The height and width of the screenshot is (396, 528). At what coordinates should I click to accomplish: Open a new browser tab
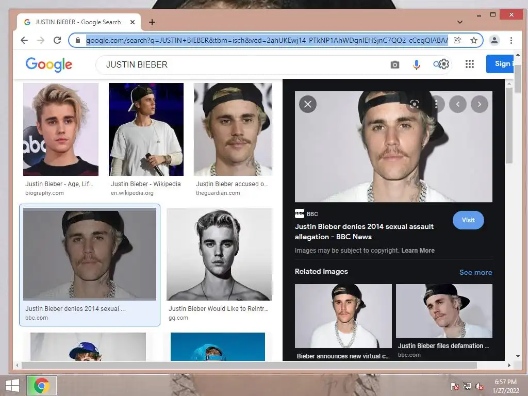pos(152,22)
